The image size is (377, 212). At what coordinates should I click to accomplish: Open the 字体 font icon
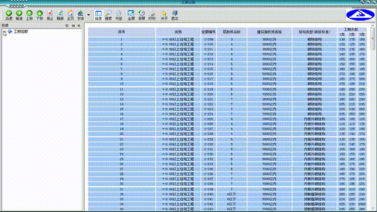pos(80,15)
